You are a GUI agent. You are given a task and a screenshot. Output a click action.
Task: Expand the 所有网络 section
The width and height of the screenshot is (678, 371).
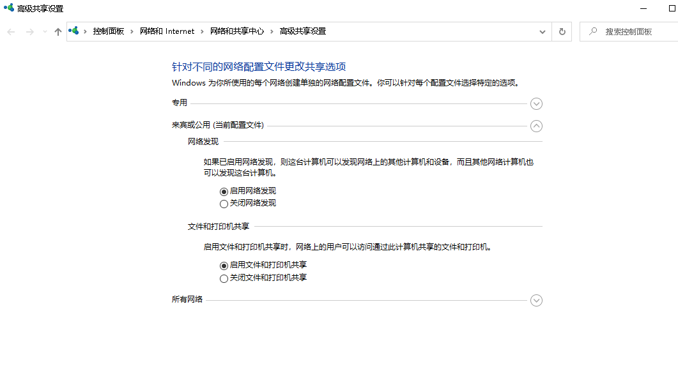(536, 300)
